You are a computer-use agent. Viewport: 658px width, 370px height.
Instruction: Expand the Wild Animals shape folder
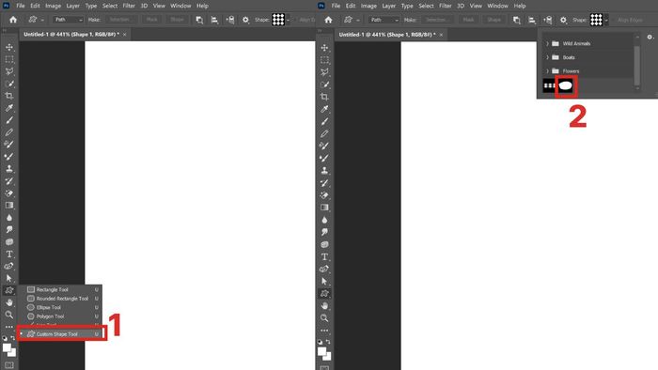(547, 43)
